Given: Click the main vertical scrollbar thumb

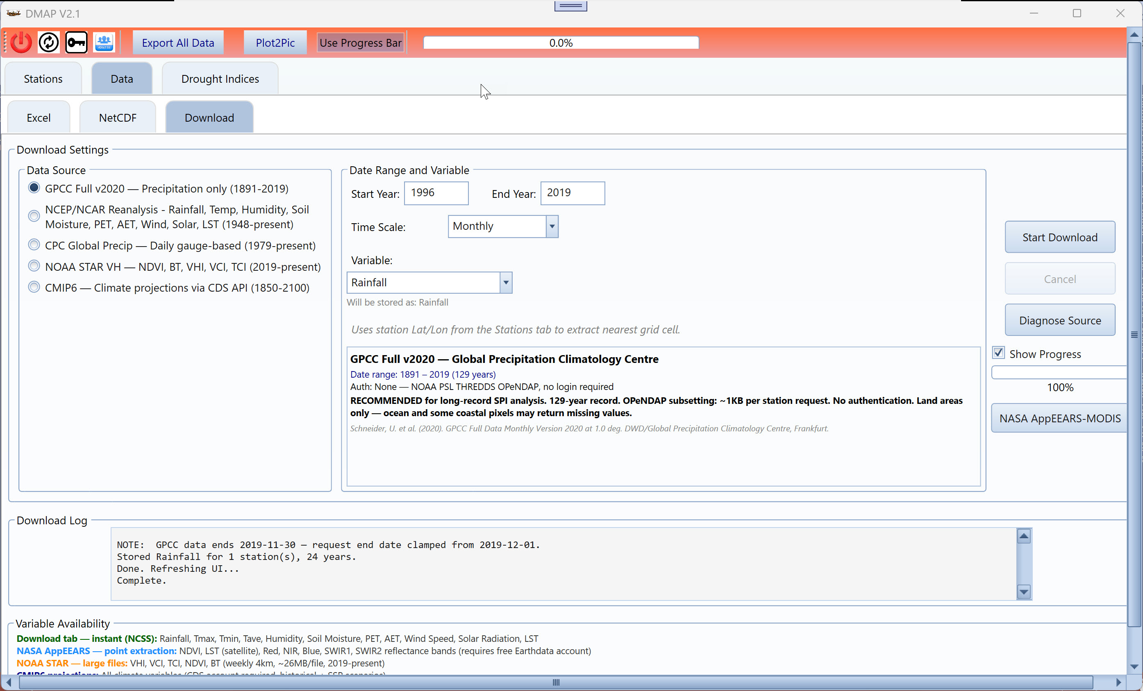Looking at the screenshot, I should [x=1134, y=334].
